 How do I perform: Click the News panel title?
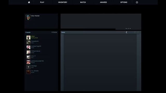point(63,32)
